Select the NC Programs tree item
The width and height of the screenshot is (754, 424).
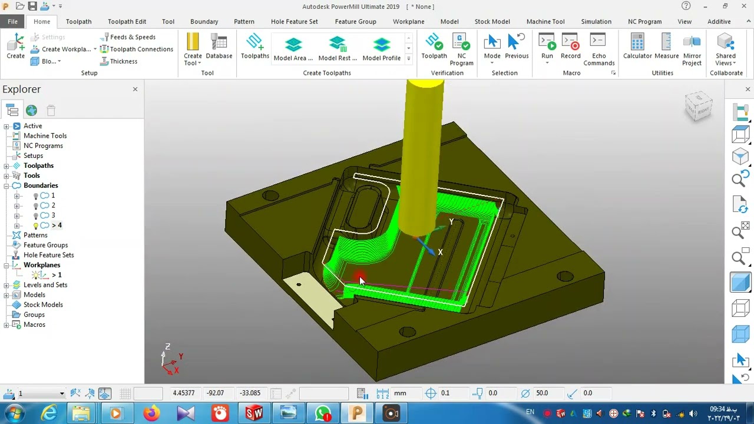click(43, 146)
